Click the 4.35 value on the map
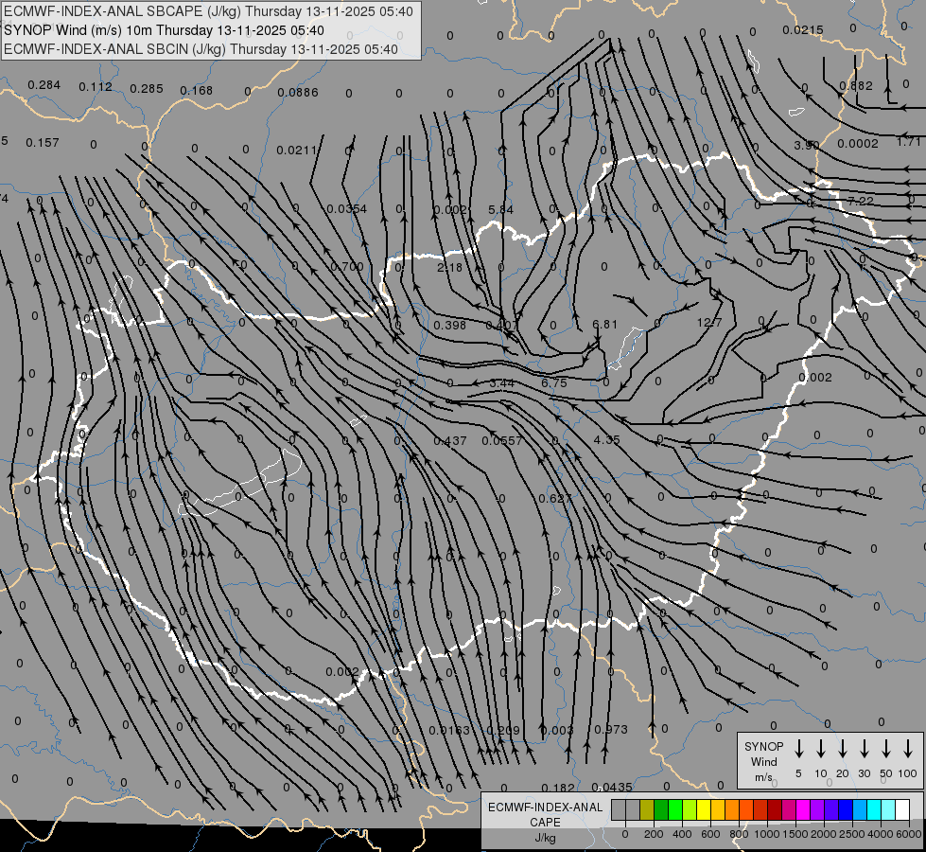926x852 pixels. 606,440
